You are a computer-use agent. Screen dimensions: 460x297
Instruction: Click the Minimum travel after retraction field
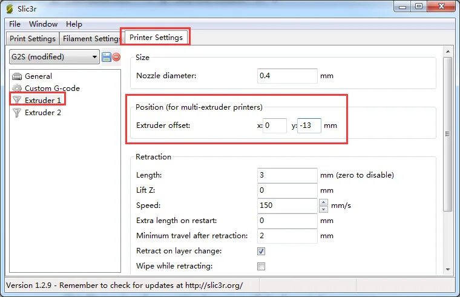[x=287, y=236]
